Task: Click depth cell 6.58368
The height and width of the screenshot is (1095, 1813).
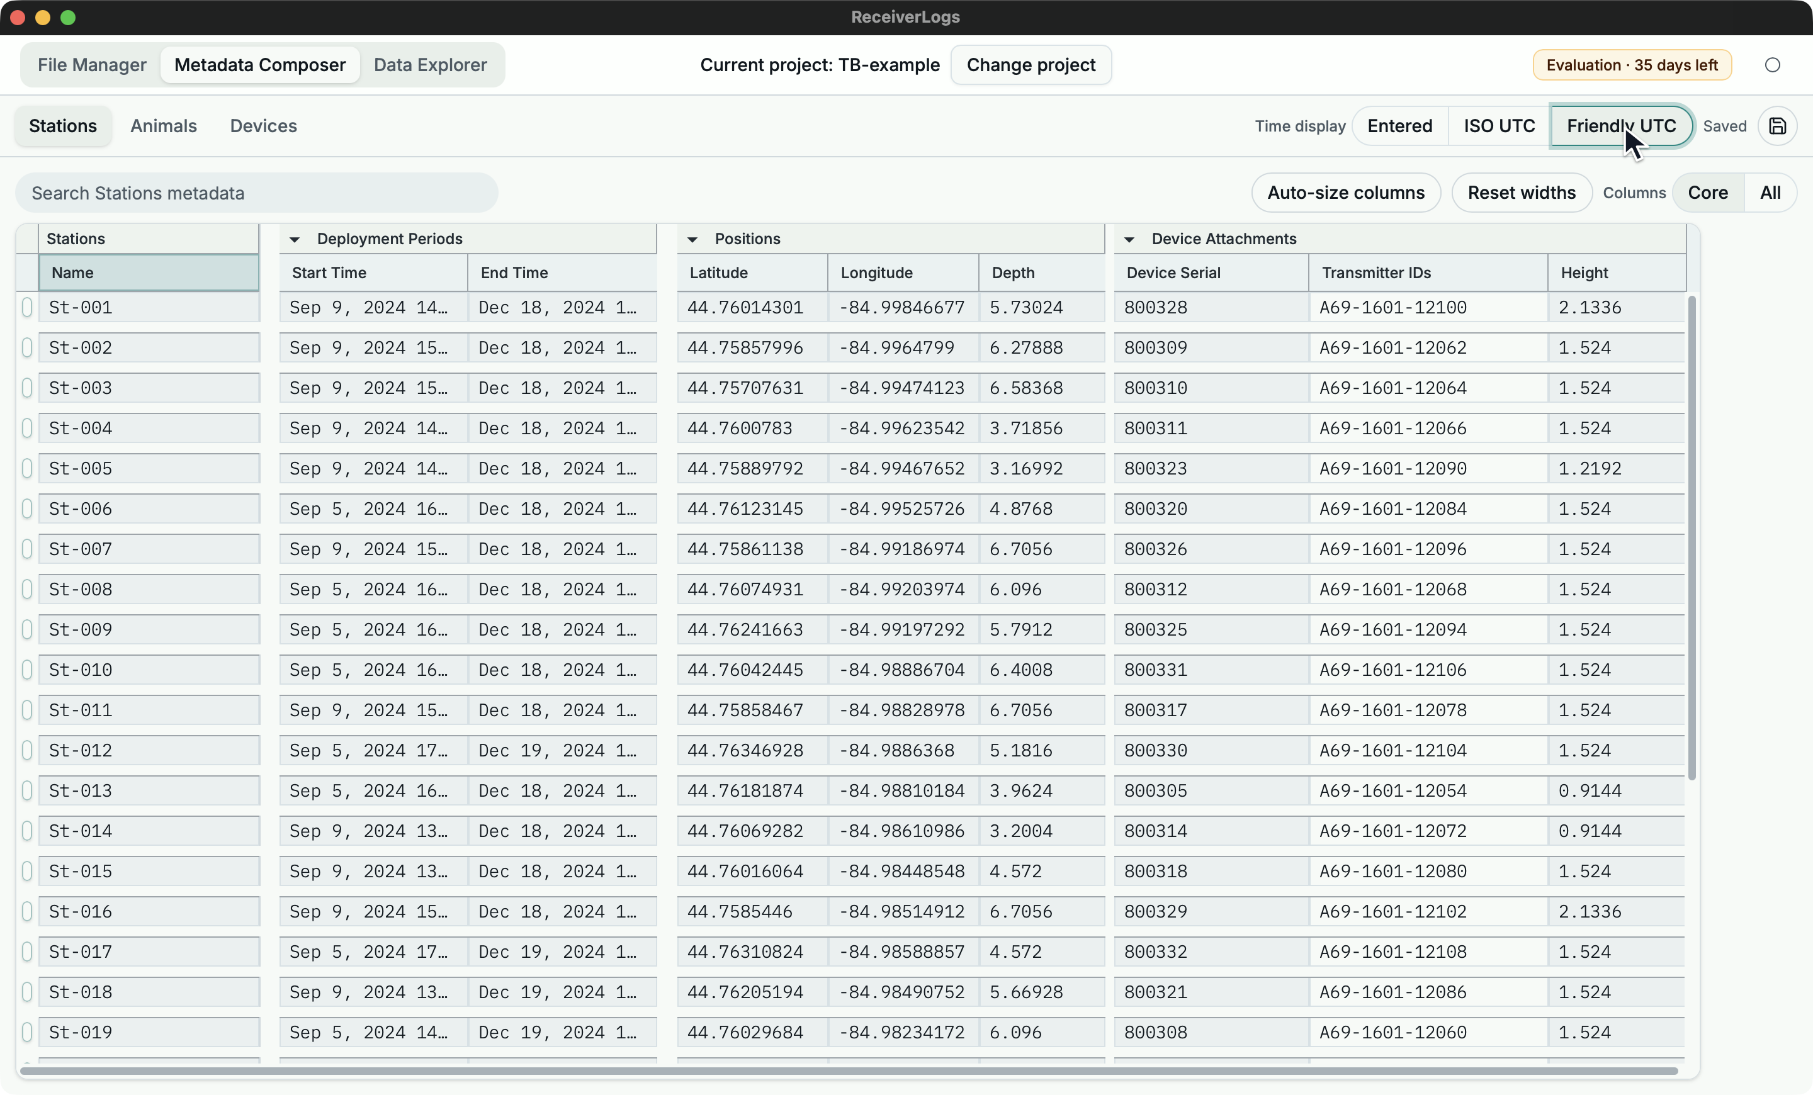Action: point(1042,388)
